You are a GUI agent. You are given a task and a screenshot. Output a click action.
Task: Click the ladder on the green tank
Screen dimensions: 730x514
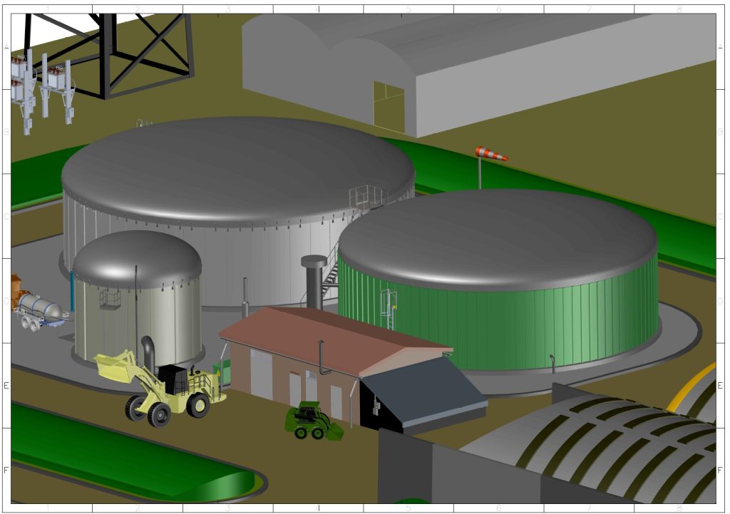tap(389, 309)
